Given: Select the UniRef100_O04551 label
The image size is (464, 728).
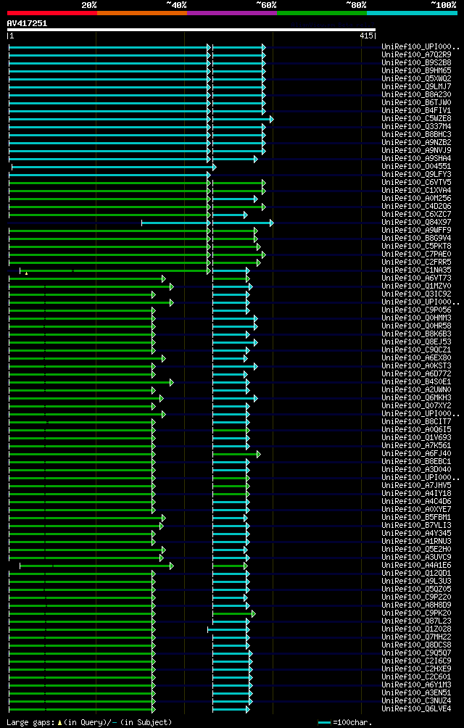Looking at the screenshot, I should [416, 166].
